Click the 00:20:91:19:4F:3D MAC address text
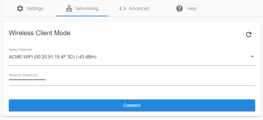This screenshot has height=120, width=263. click(54, 57)
